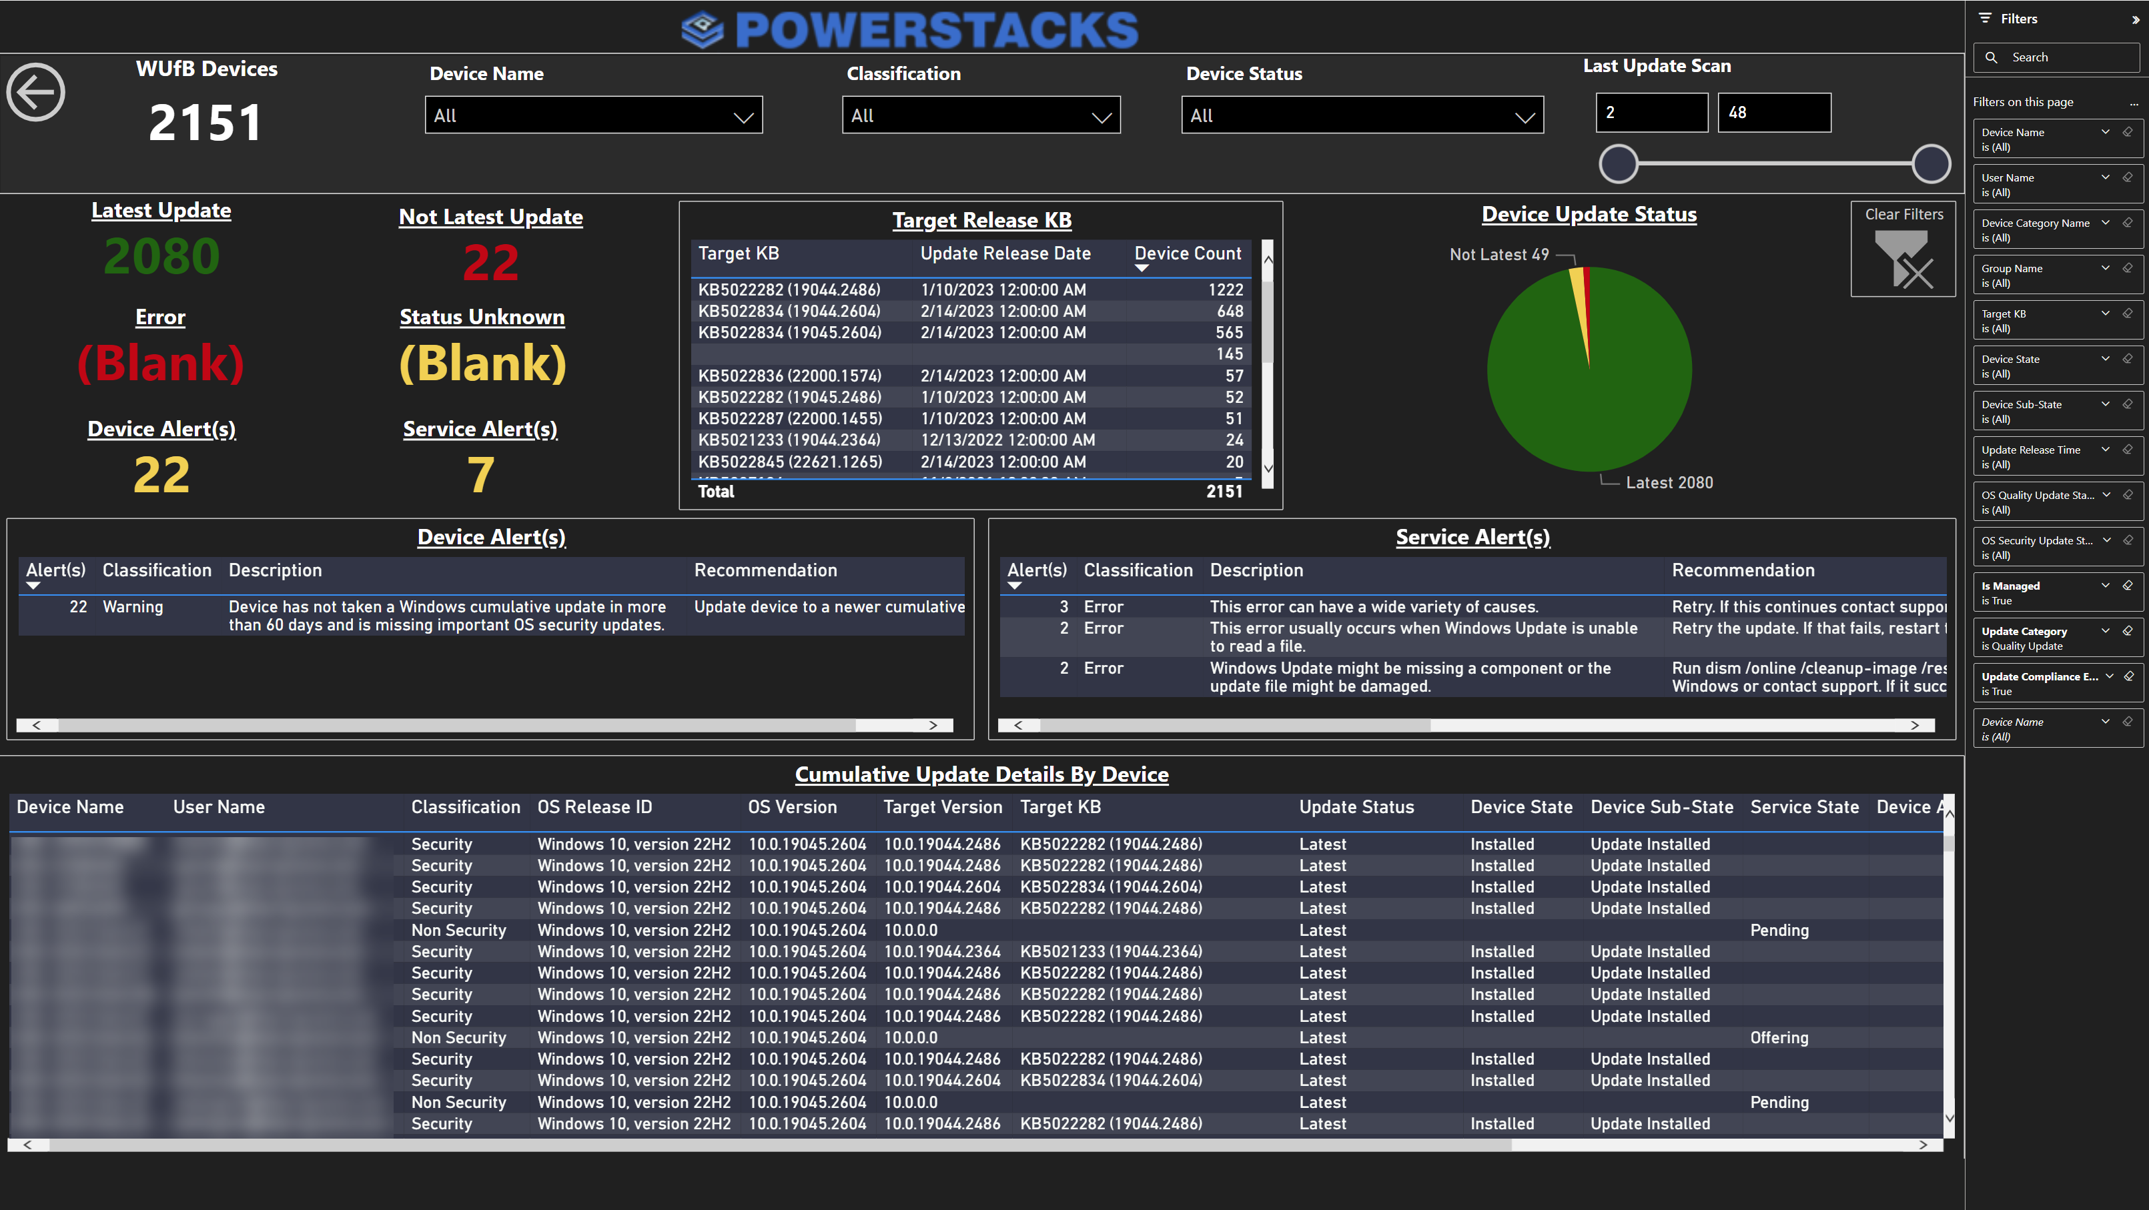Expand the User Name filter card chevron

pyautogui.click(x=2106, y=177)
